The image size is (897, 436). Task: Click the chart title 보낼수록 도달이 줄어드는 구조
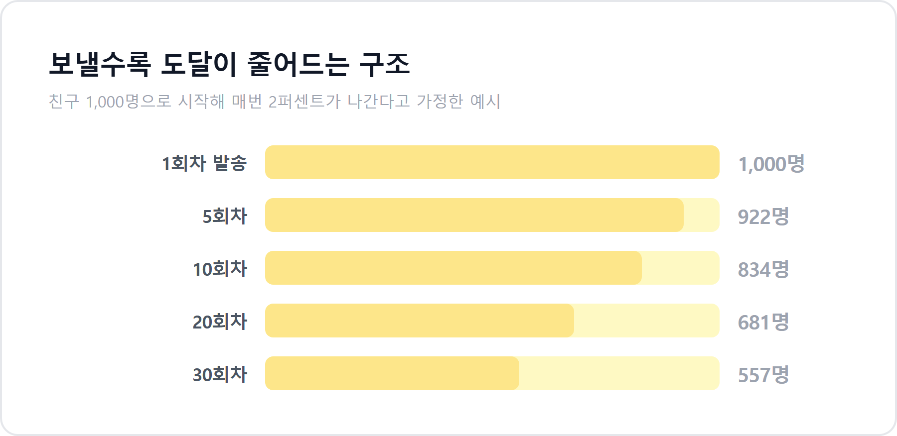(229, 64)
